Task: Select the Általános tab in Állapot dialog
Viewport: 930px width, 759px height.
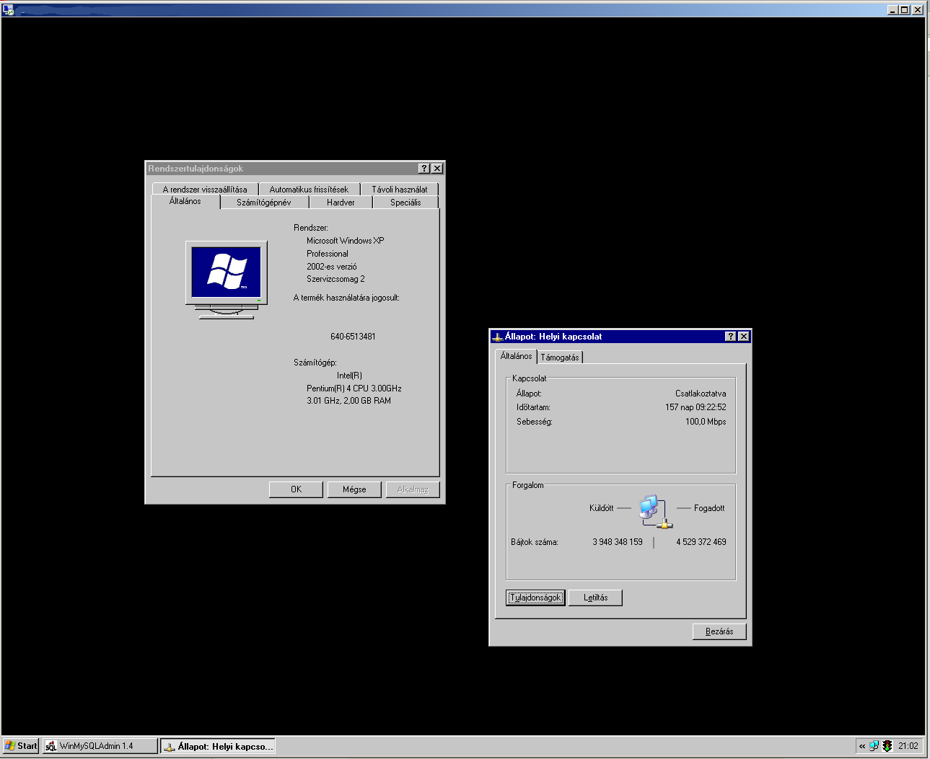Action: coord(516,356)
